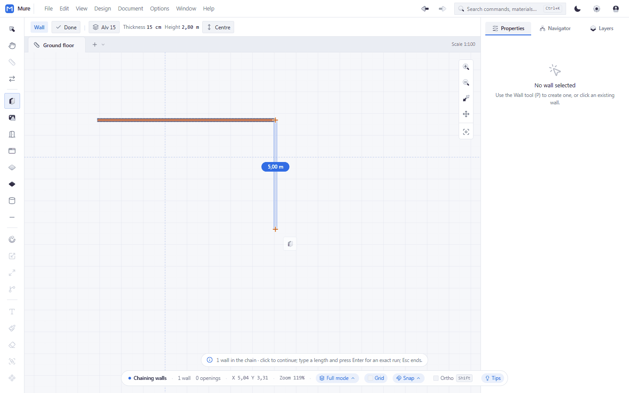Enable the Grid checkbox
The width and height of the screenshot is (629, 393).
pos(370,378)
